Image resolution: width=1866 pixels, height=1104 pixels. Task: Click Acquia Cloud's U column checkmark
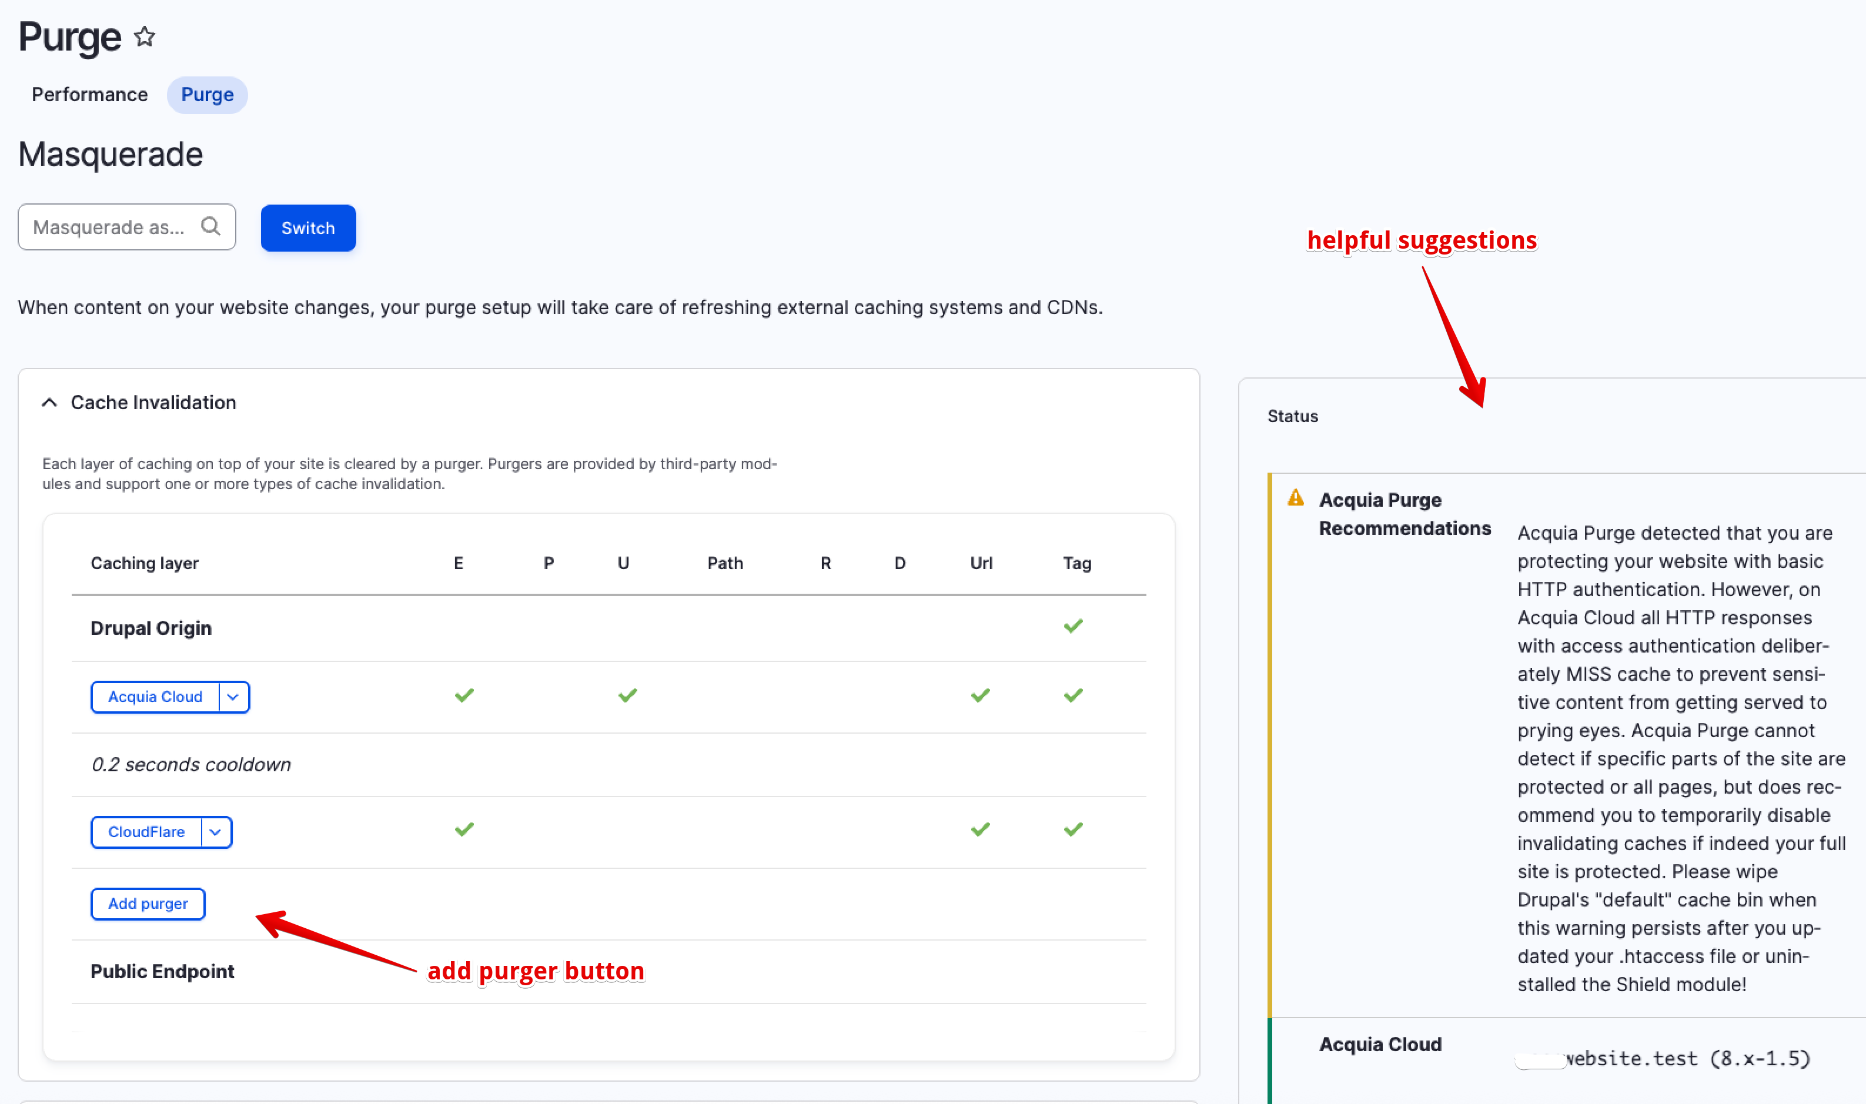pyautogui.click(x=627, y=695)
